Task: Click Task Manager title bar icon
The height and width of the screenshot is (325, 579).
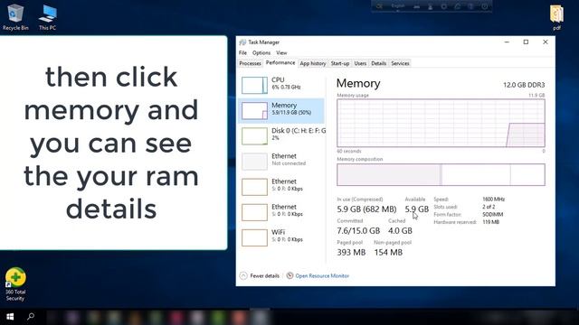Action: point(242,42)
